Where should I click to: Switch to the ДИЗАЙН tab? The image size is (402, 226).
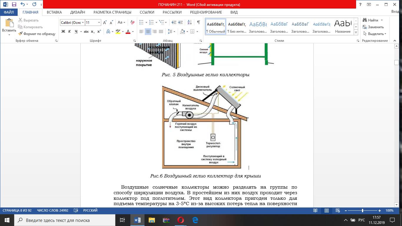[78, 12]
